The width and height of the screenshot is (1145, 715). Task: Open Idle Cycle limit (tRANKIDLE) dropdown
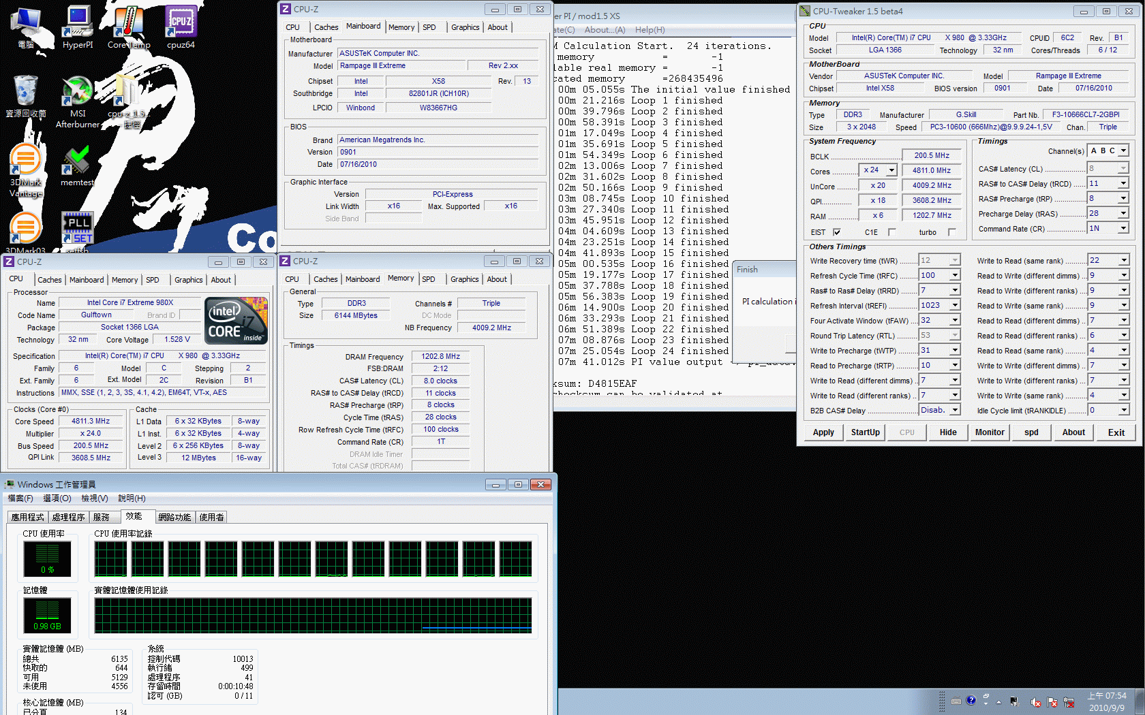coord(1123,410)
